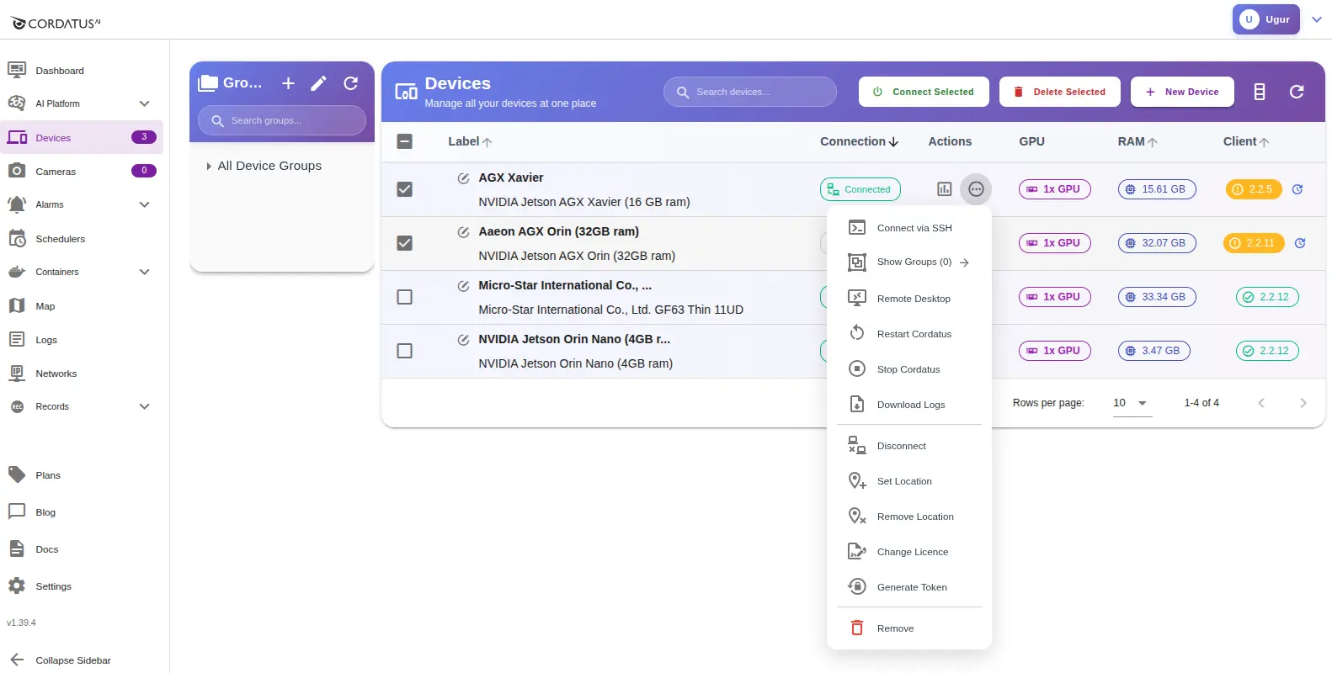This screenshot has width=1332, height=673.
Task: Focus the Search devices field
Action: 750,92
